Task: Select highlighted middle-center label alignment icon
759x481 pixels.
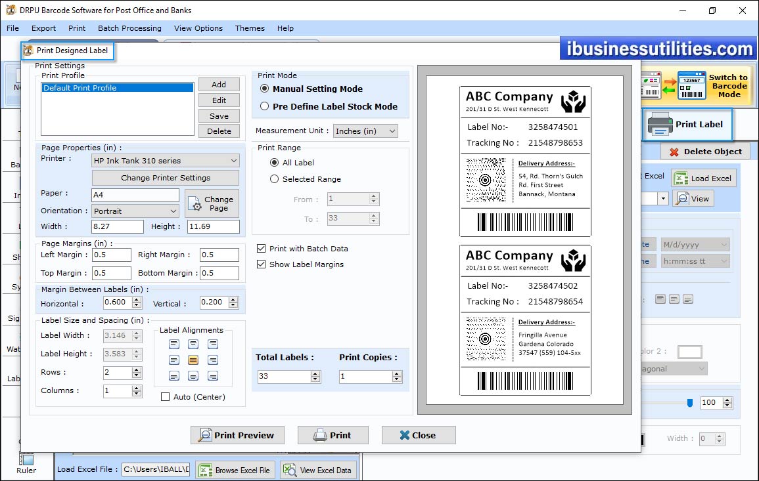Action: (x=193, y=360)
